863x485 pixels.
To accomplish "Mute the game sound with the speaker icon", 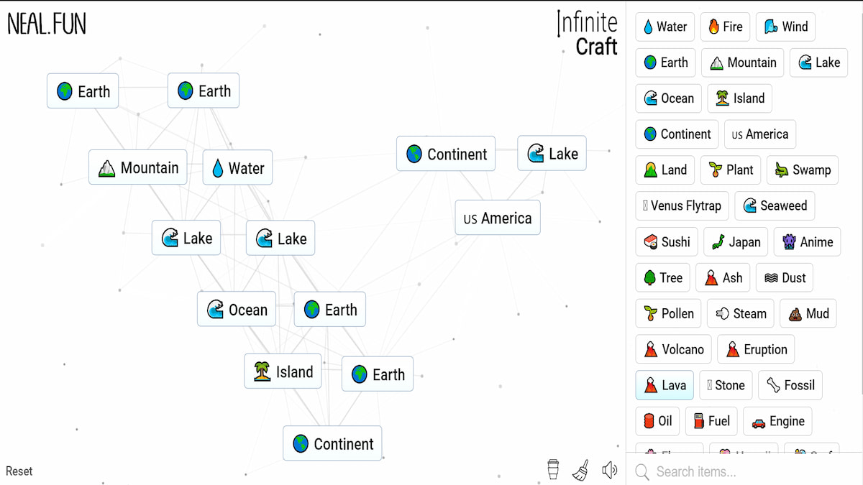I will point(610,469).
